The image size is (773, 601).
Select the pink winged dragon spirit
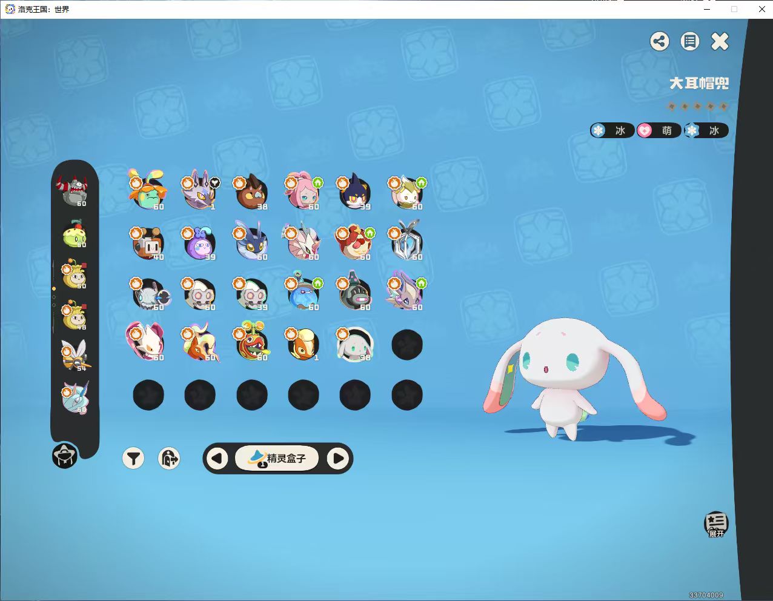click(x=303, y=242)
